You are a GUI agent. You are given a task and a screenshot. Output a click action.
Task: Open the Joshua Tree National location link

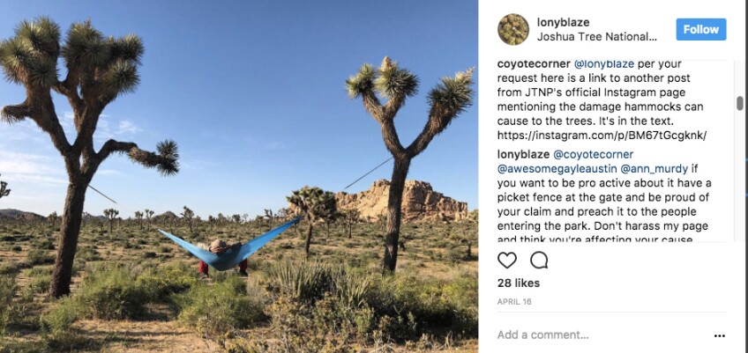(x=597, y=37)
